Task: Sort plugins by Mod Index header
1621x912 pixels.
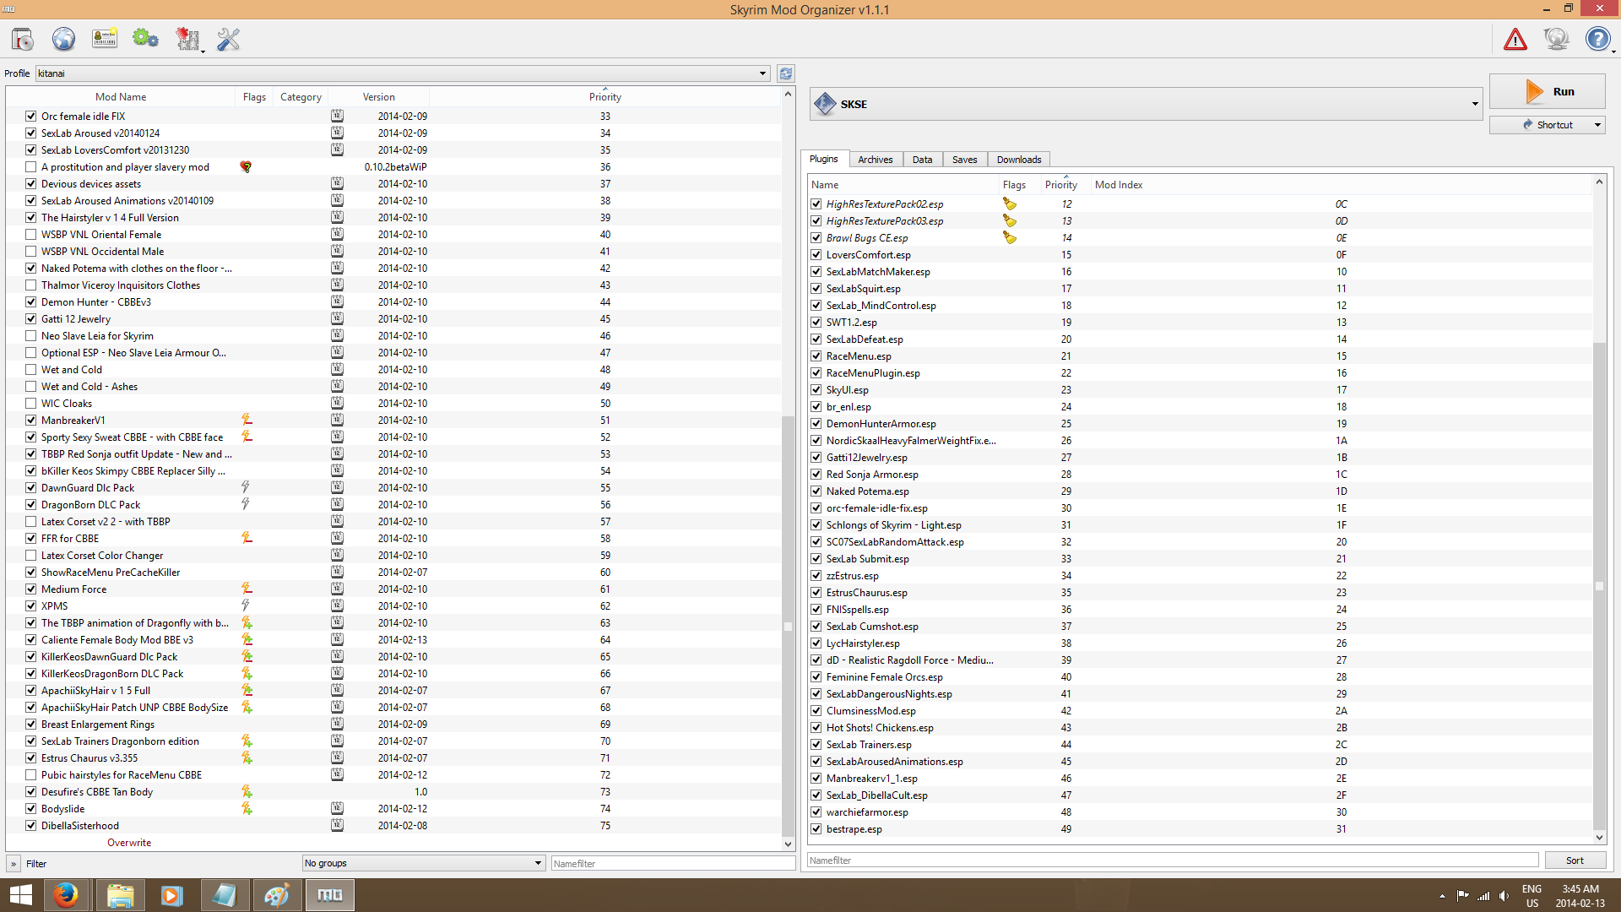Action: [x=1118, y=185]
